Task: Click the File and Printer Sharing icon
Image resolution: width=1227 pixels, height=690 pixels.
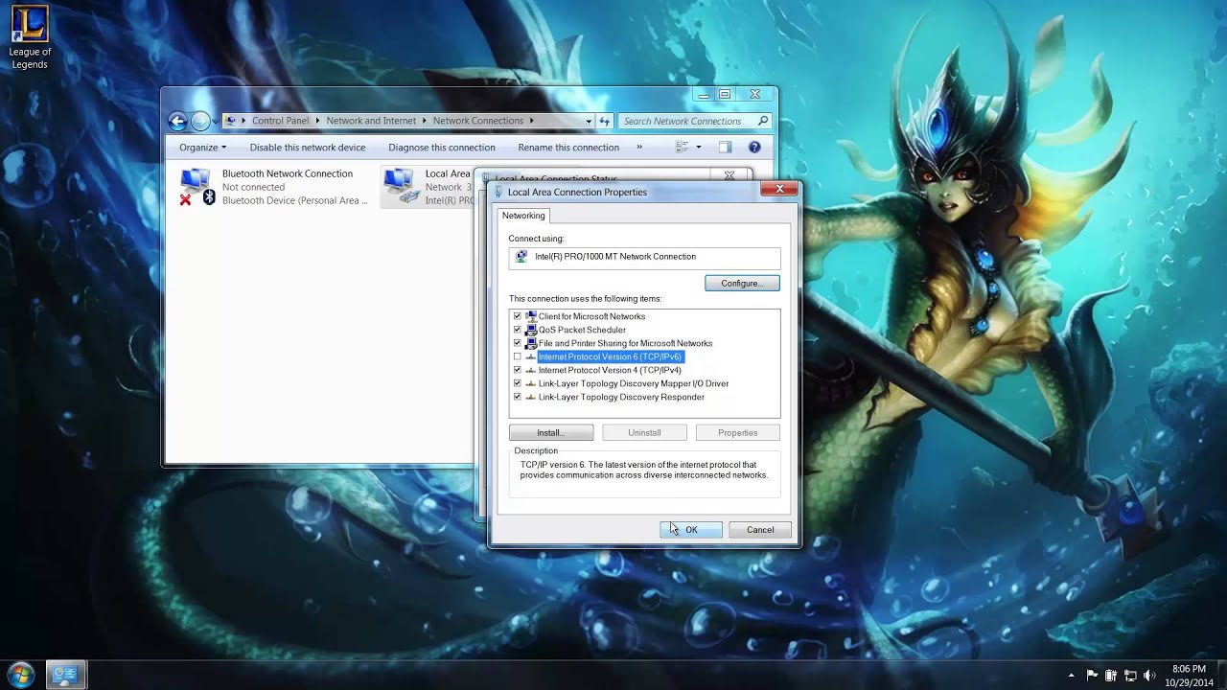Action: pos(531,343)
